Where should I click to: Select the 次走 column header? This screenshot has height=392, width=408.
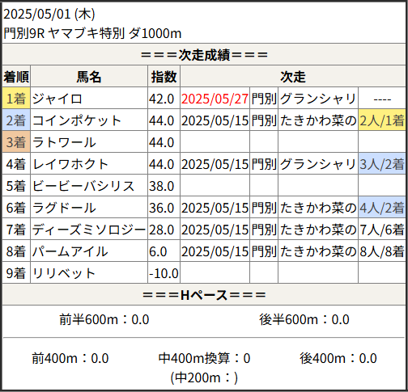click(x=293, y=77)
